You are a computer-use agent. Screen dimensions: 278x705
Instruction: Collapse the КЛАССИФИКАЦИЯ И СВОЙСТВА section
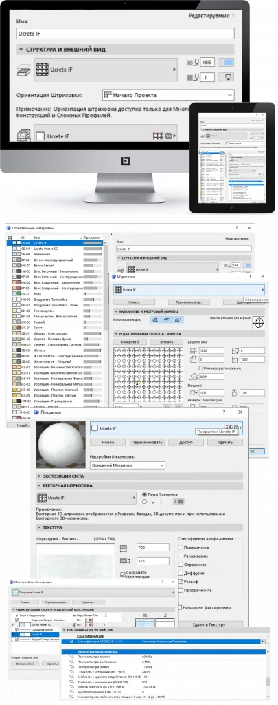[x=64, y=631]
